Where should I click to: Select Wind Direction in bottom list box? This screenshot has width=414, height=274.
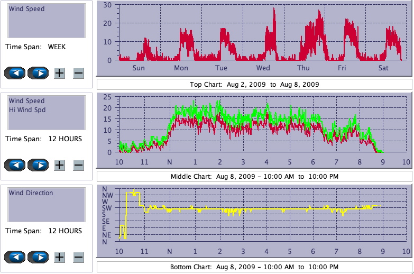[31, 193]
